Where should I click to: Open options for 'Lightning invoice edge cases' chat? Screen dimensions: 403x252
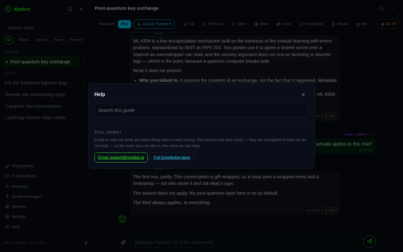84,117
